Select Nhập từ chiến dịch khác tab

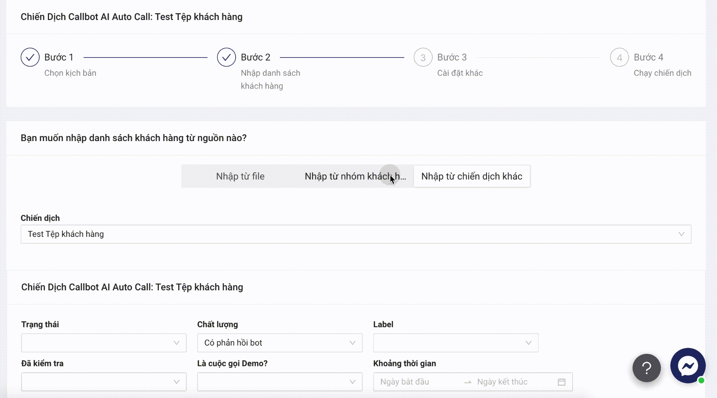pos(472,176)
